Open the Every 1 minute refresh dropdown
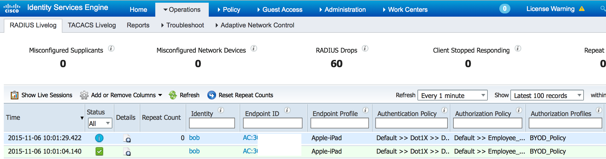The height and width of the screenshot is (159, 606). click(x=452, y=95)
